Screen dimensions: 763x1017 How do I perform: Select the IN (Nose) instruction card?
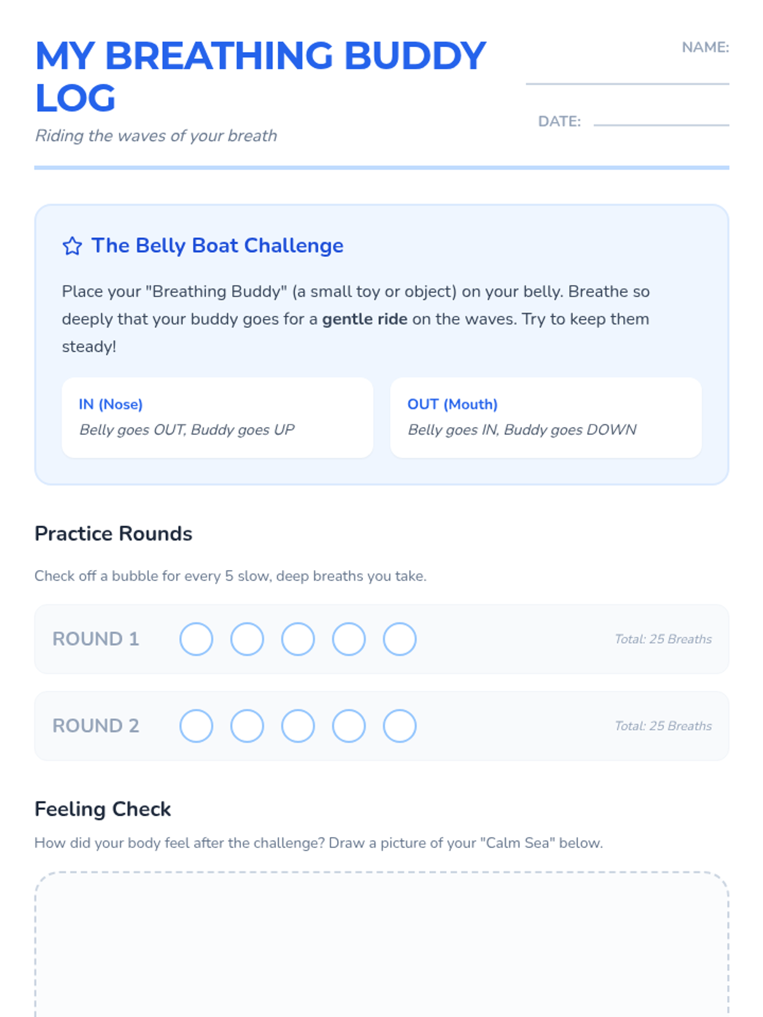coord(217,418)
